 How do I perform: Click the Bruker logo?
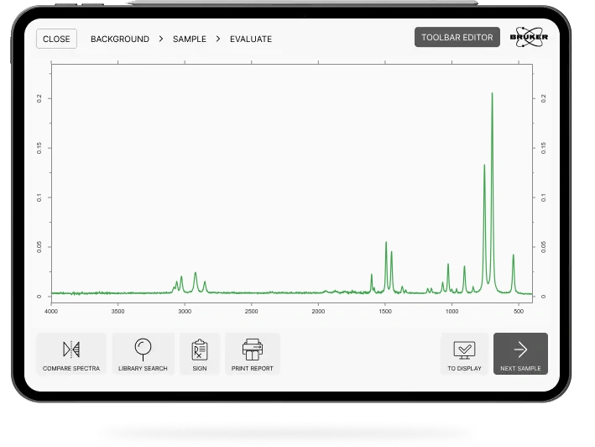point(529,37)
